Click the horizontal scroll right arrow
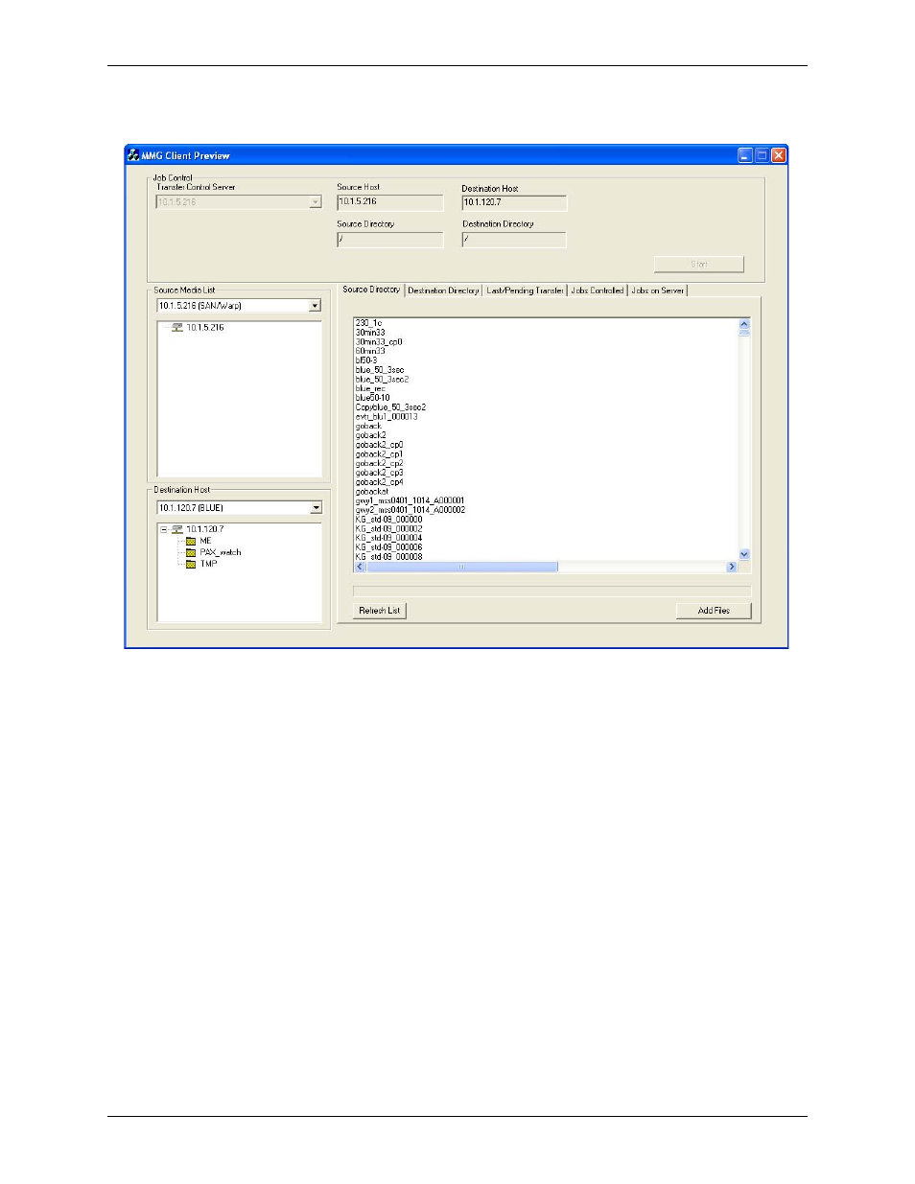This screenshot has height=1184, width=915. point(732,567)
